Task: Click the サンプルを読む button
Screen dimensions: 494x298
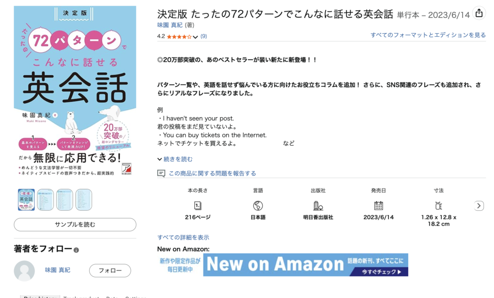Action: point(75,225)
